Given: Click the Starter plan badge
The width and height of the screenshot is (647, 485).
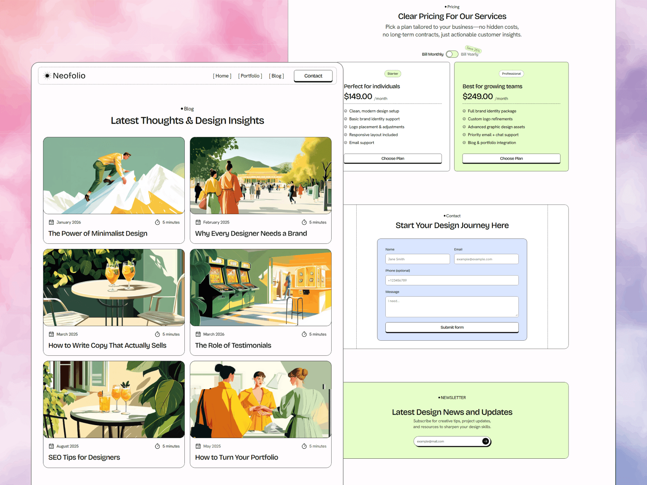Looking at the screenshot, I should pos(393,74).
